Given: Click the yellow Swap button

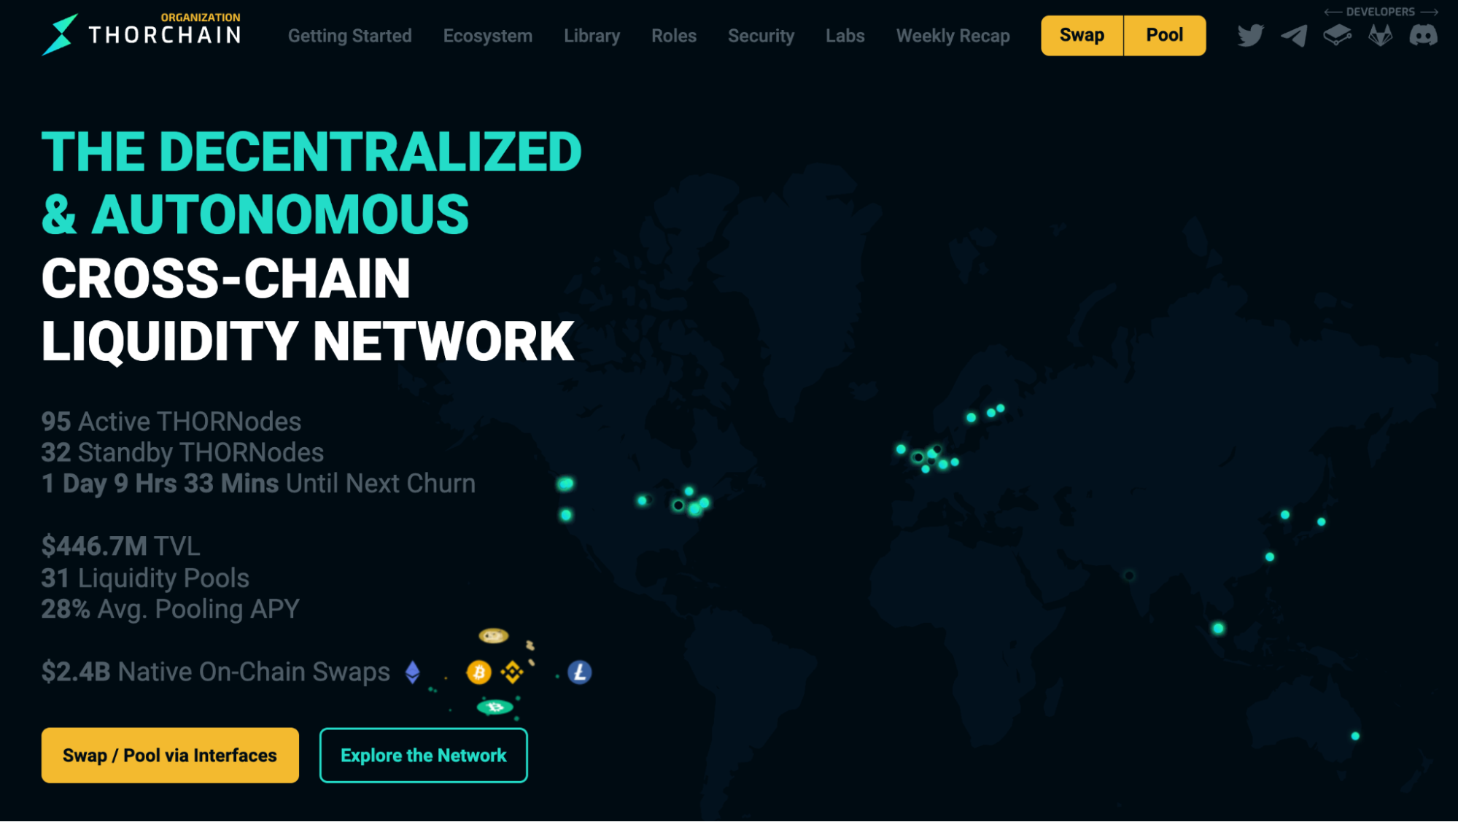Looking at the screenshot, I should pyautogui.click(x=1082, y=35).
